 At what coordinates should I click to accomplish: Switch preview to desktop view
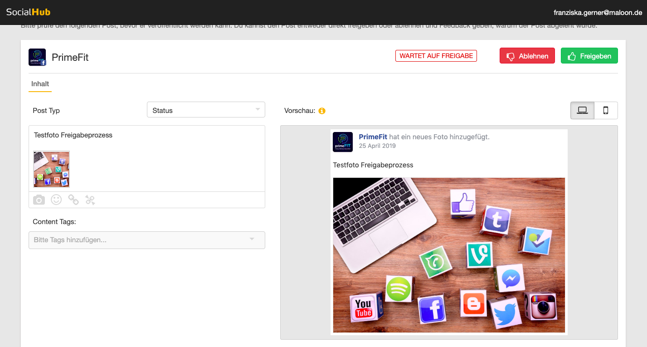(x=582, y=110)
